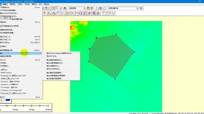Image resolution: width=204 pixels, height=114 pixels.
Task: Click the 60 km scale bar label
Action: 48,109
